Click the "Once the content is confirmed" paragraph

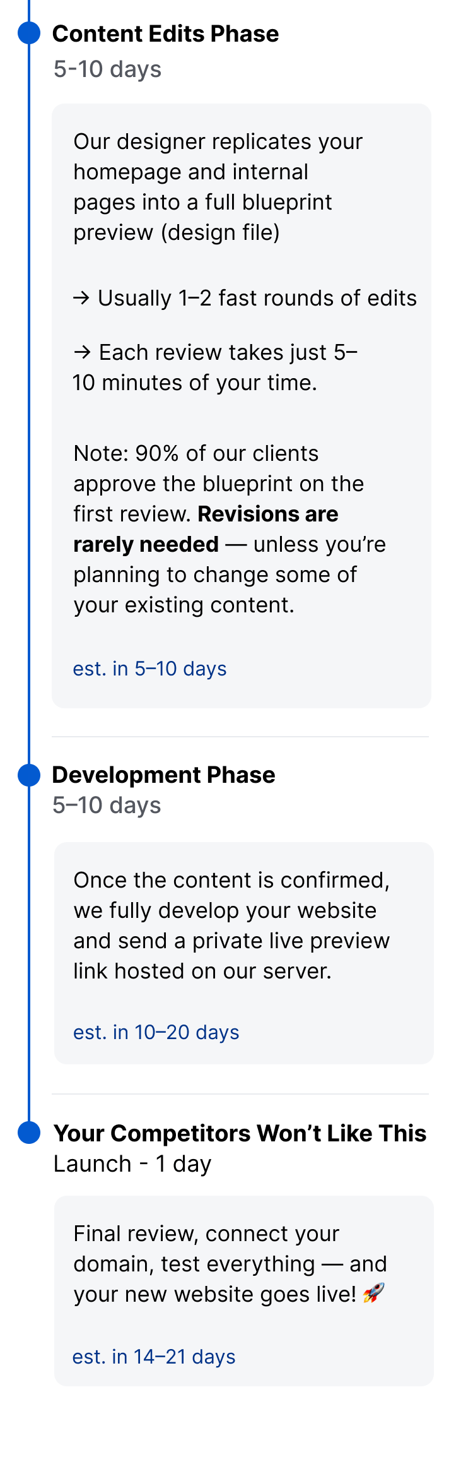tap(231, 925)
